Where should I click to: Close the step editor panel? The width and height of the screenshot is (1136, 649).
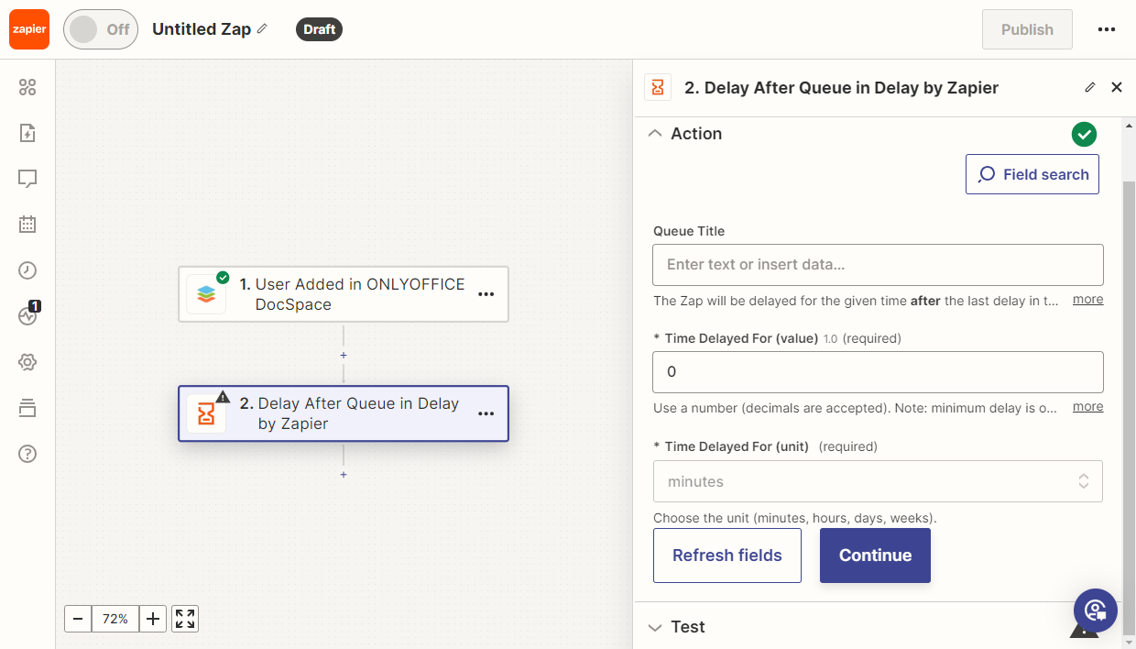pos(1116,87)
